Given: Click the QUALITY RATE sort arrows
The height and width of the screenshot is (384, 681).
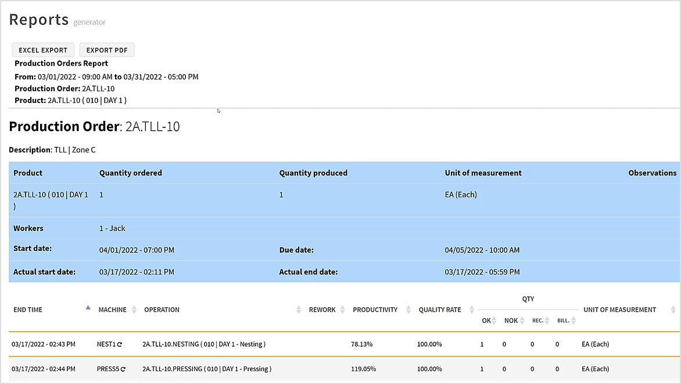Looking at the screenshot, I should pyautogui.click(x=471, y=309).
